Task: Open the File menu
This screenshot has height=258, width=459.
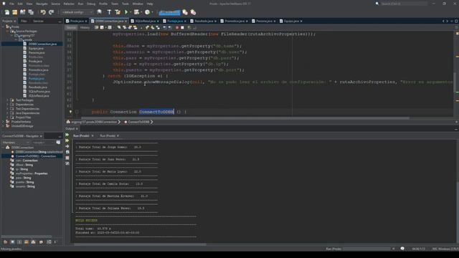Action: pos(11,4)
